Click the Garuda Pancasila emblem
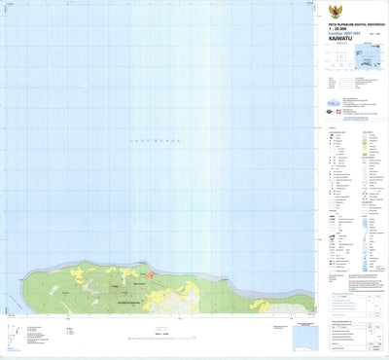Screen dimensions: 389x360 click(x=335, y=12)
